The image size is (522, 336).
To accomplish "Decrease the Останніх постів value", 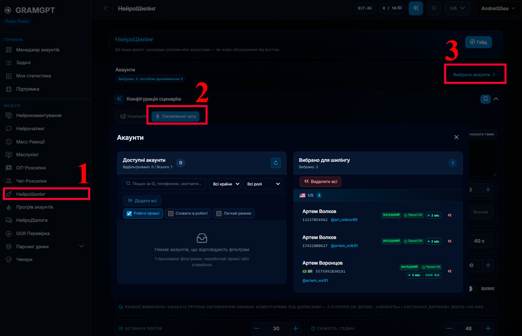I will click(257, 328).
